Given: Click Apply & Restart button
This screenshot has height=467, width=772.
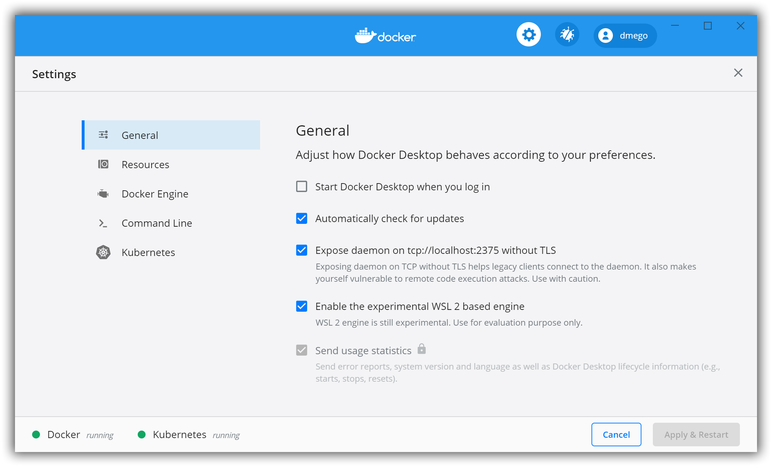Looking at the screenshot, I should 696,435.
